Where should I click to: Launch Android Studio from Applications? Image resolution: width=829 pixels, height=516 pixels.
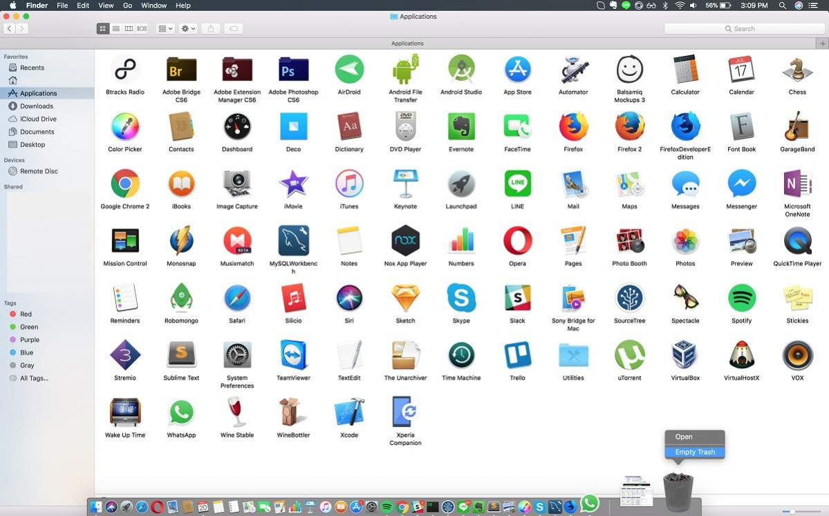click(461, 70)
